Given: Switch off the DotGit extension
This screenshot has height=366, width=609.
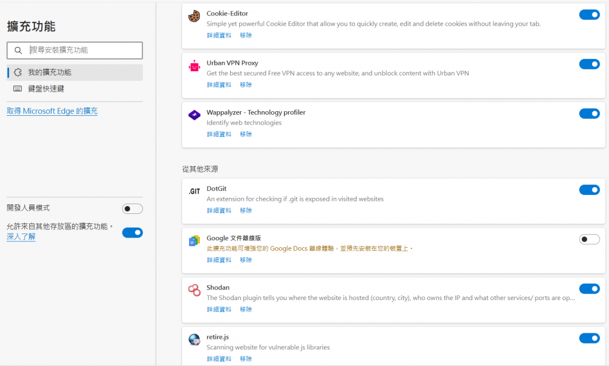Looking at the screenshot, I should pos(589,190).
